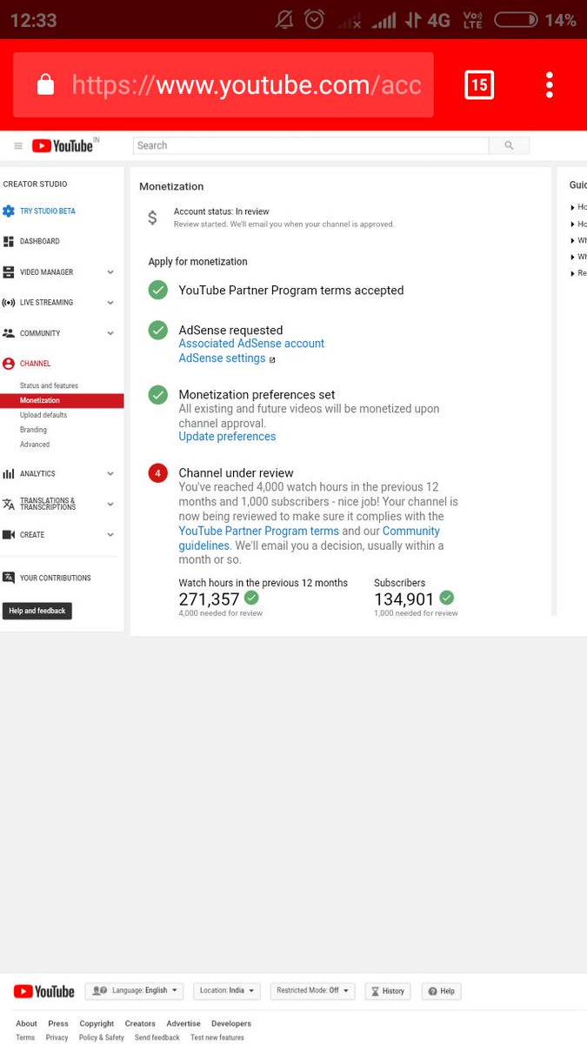The height and width of the screenshot is (1044, 587).
Task: Open the hamburger guide menu
Action: (18, 146)
